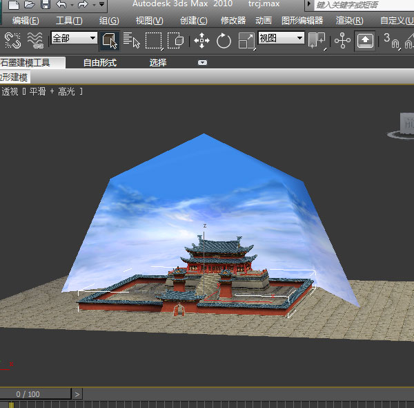414x408 pixels.
Task: Open the 图形编辑器 menu
Action: pyautogui.click(x=302, y=21)
